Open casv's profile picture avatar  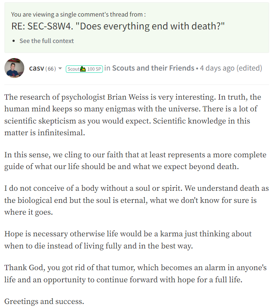coord(14,68)
